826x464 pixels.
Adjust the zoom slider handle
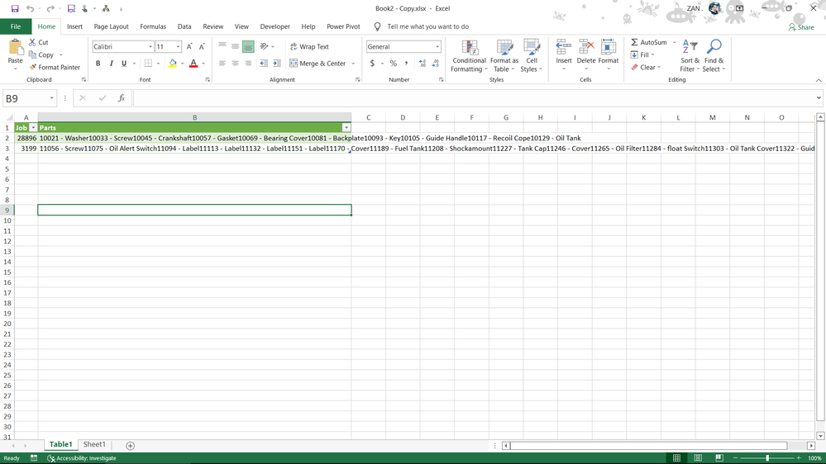pos(767,458)
